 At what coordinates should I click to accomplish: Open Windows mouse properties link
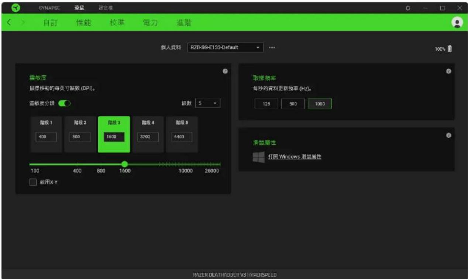pos(295,157)
